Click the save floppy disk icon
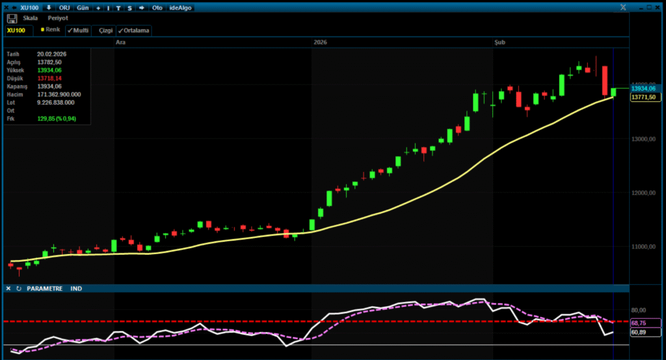 click(x=12, y=18)
